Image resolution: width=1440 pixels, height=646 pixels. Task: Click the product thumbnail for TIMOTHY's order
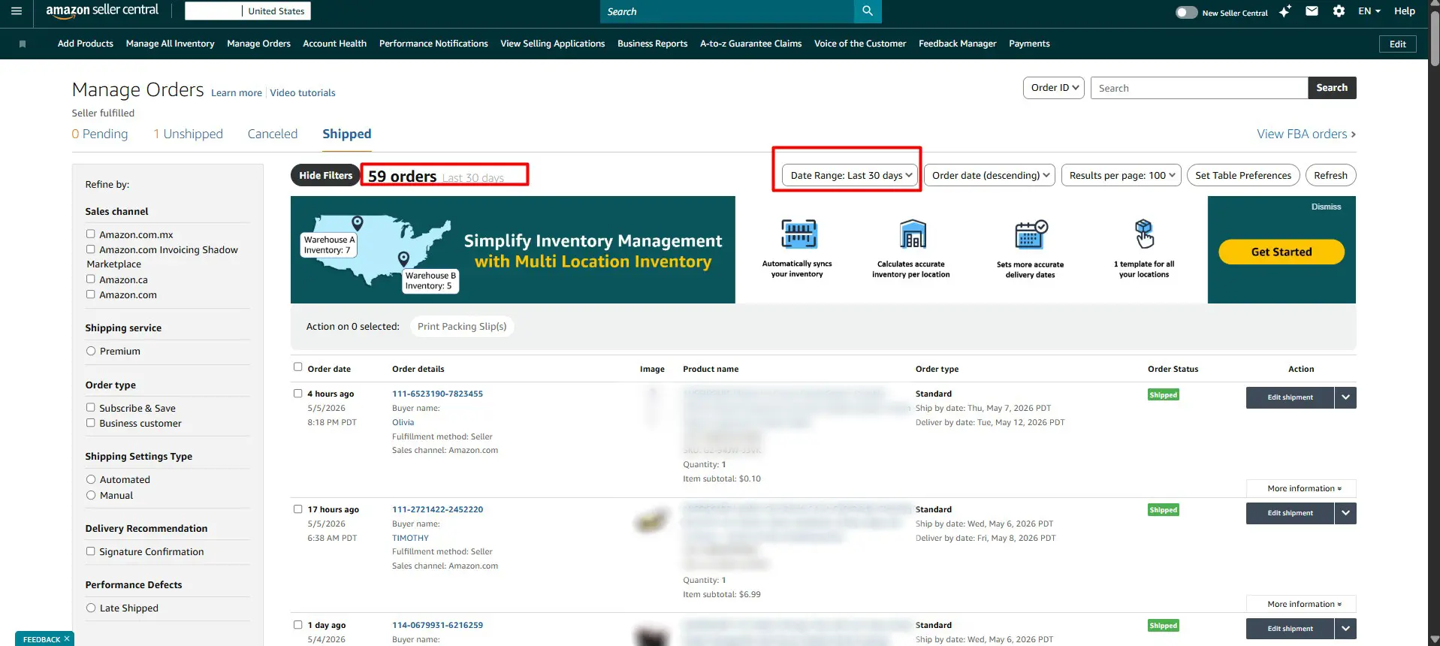point(651,521)
